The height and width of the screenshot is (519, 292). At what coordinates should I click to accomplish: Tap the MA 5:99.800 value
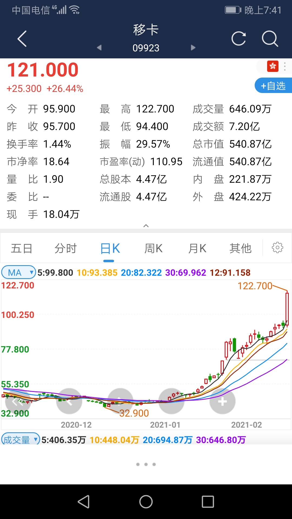pyautogui.click(x=55, y=272)
